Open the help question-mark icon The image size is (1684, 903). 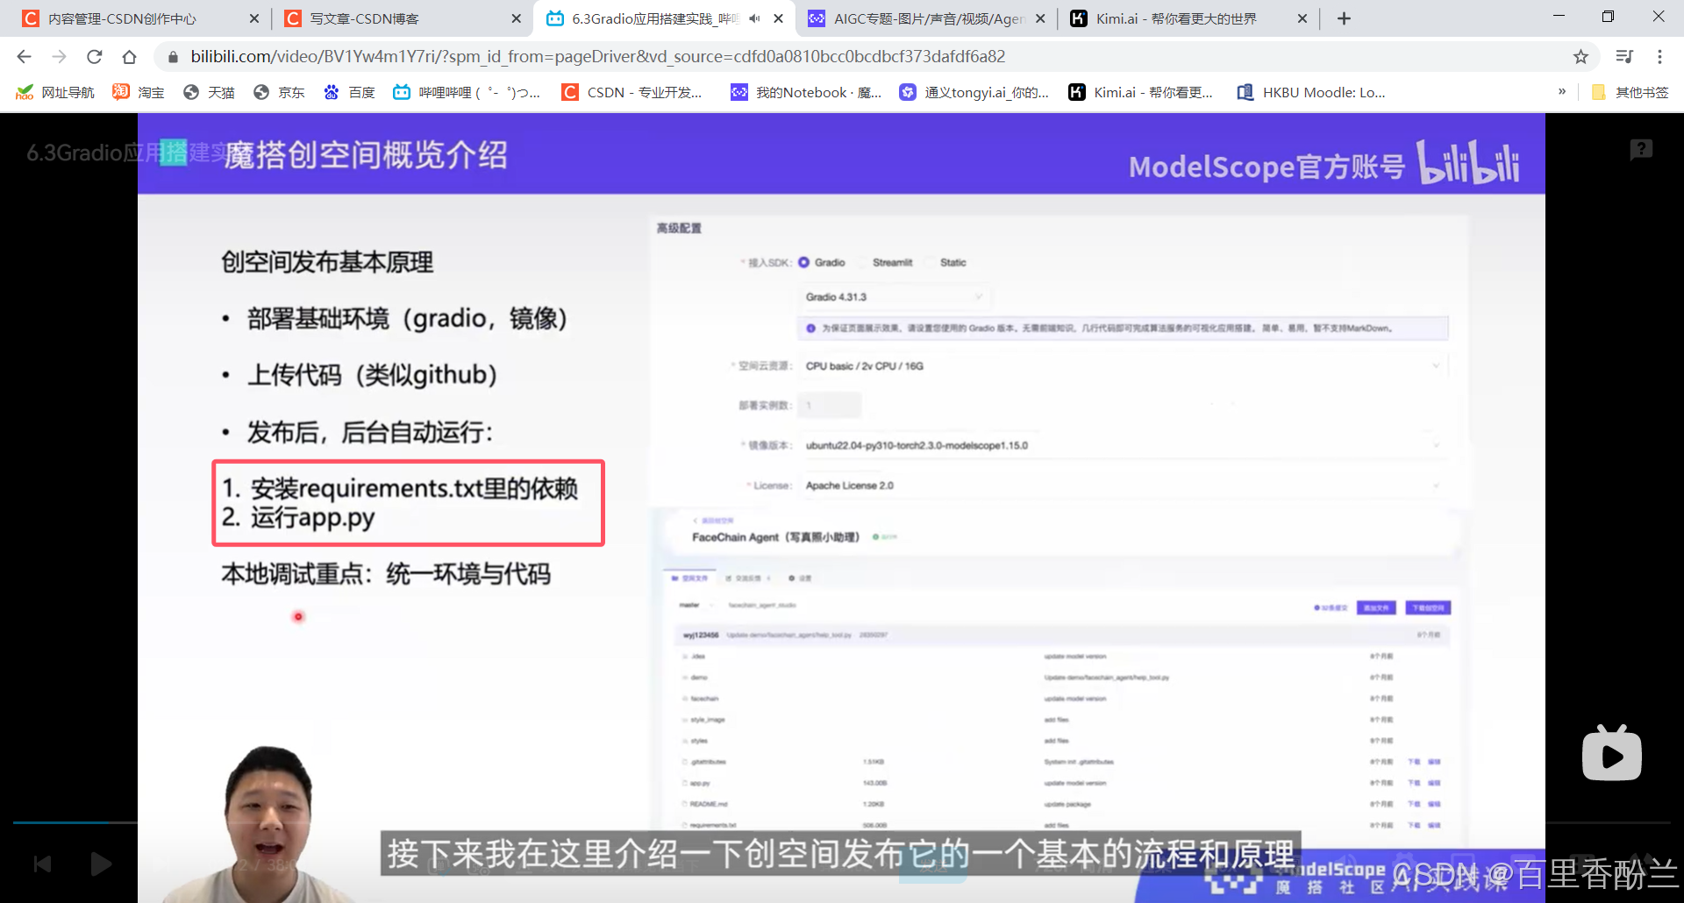pos(1641,150)
